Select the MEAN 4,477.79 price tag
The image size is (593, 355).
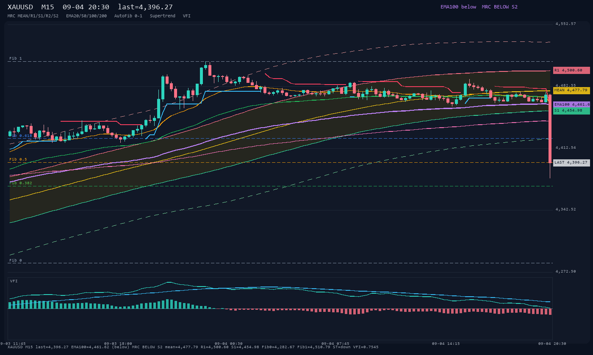pyautogui.click(x=571, y=90)
